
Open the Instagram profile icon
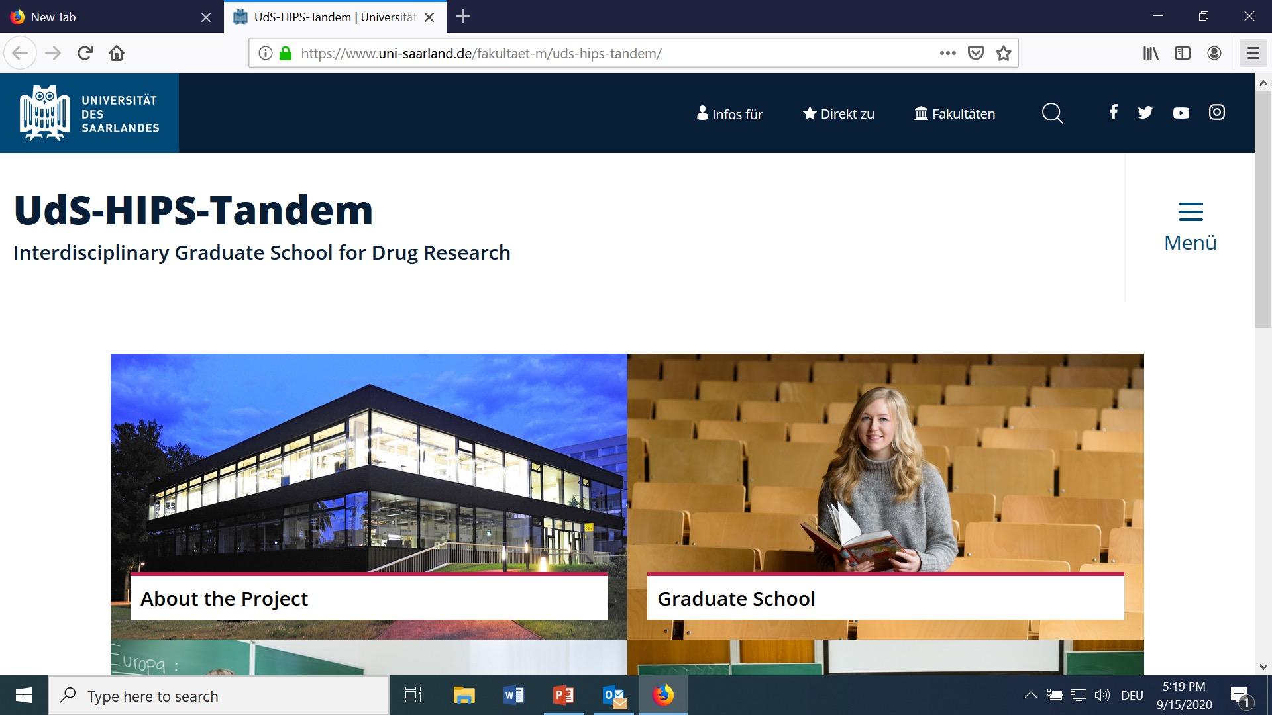pos(1216,113)
